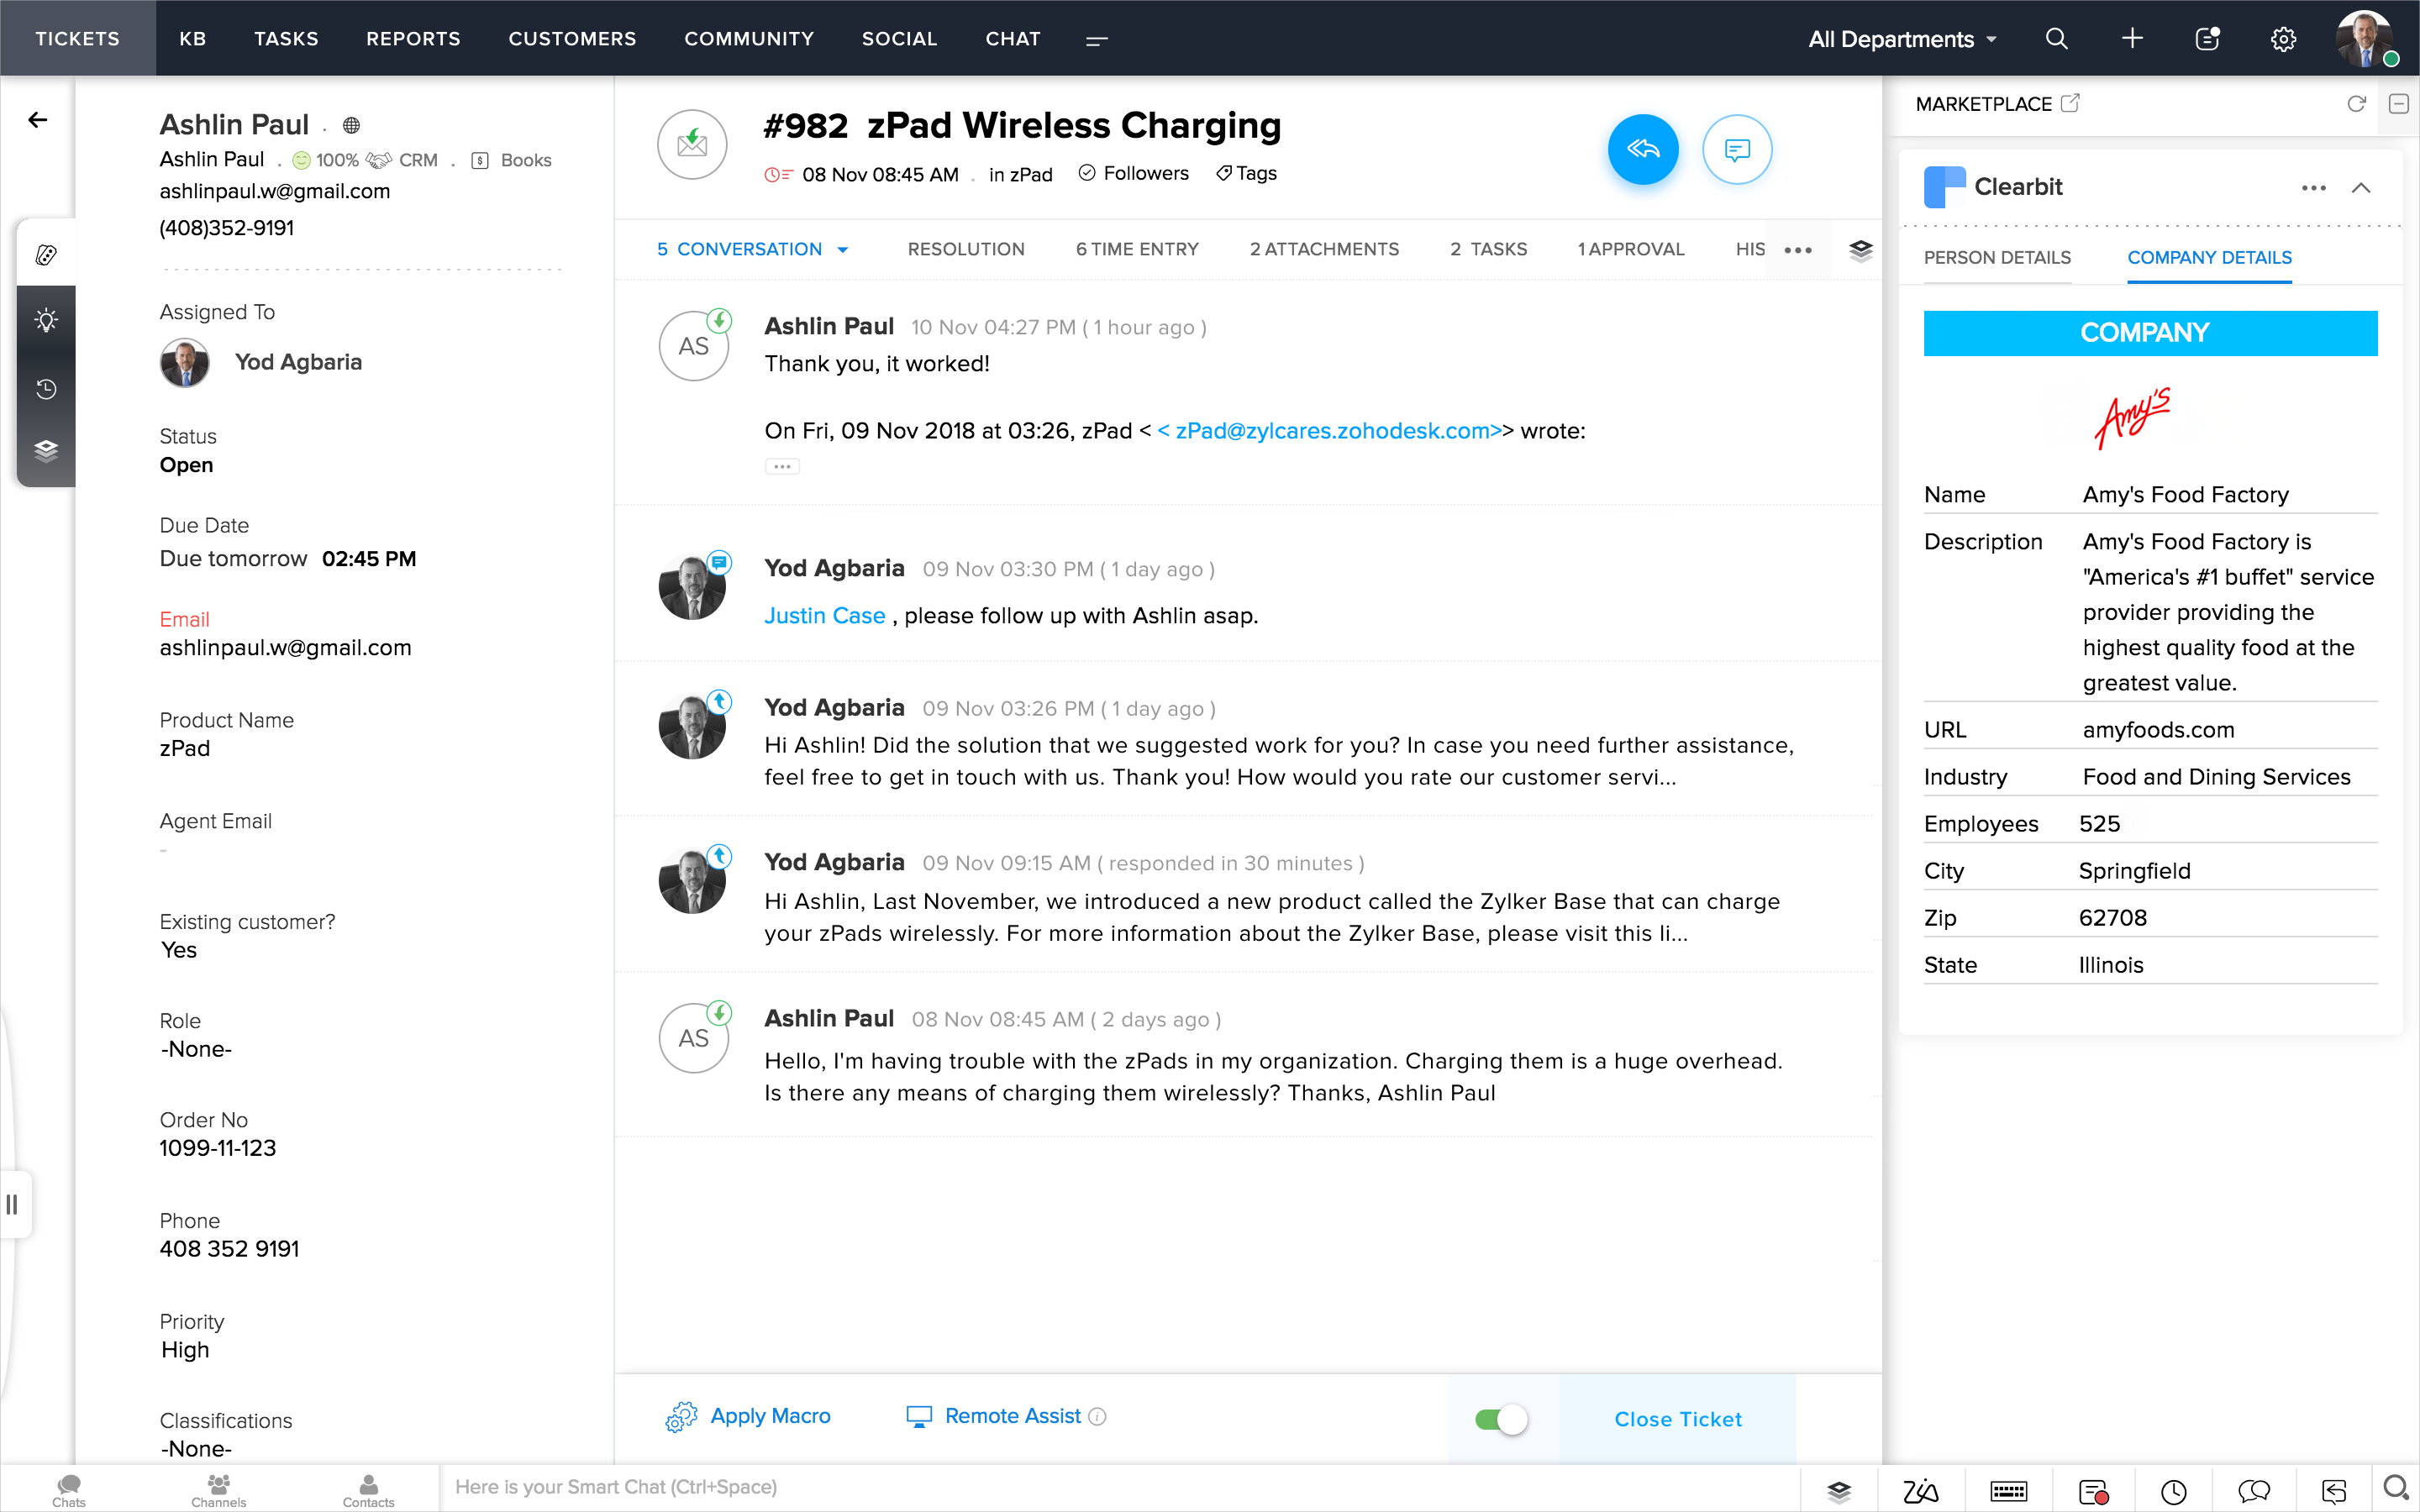Screen dimensions: 2420x1512
Task: Open the 2 Attachments tab
Action: click(x=1324, y=249)
